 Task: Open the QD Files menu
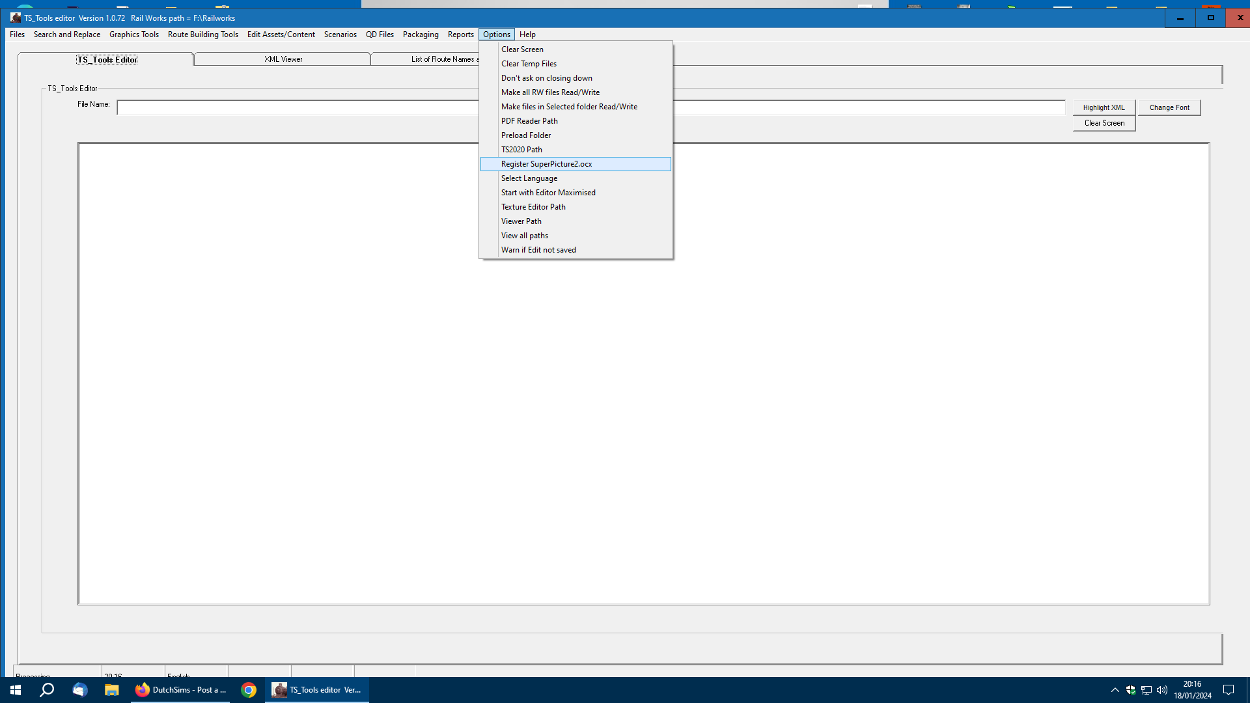click(x=380, y=34)
